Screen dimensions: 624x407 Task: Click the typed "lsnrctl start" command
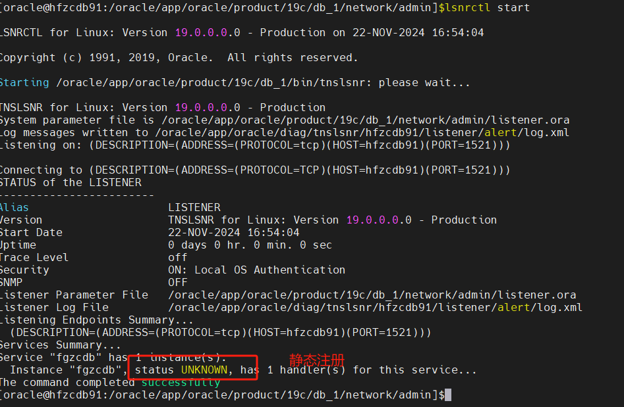[488, 8]
